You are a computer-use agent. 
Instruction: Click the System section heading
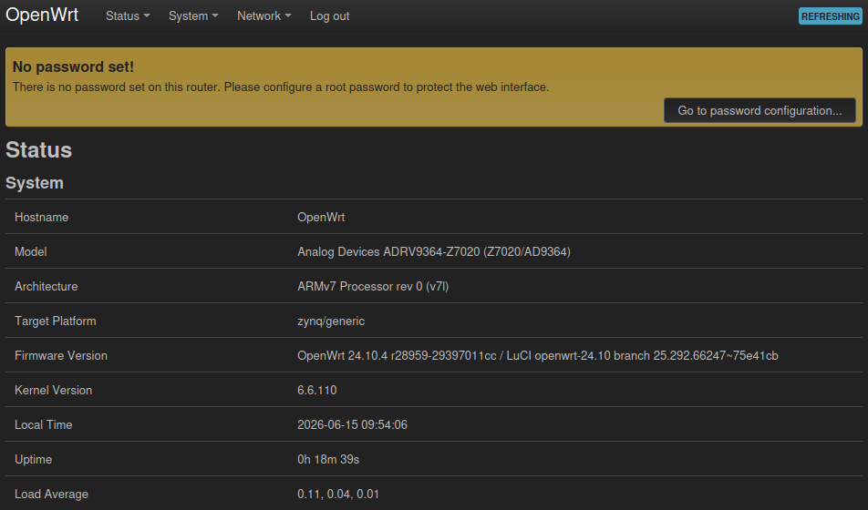coord(35,183)
